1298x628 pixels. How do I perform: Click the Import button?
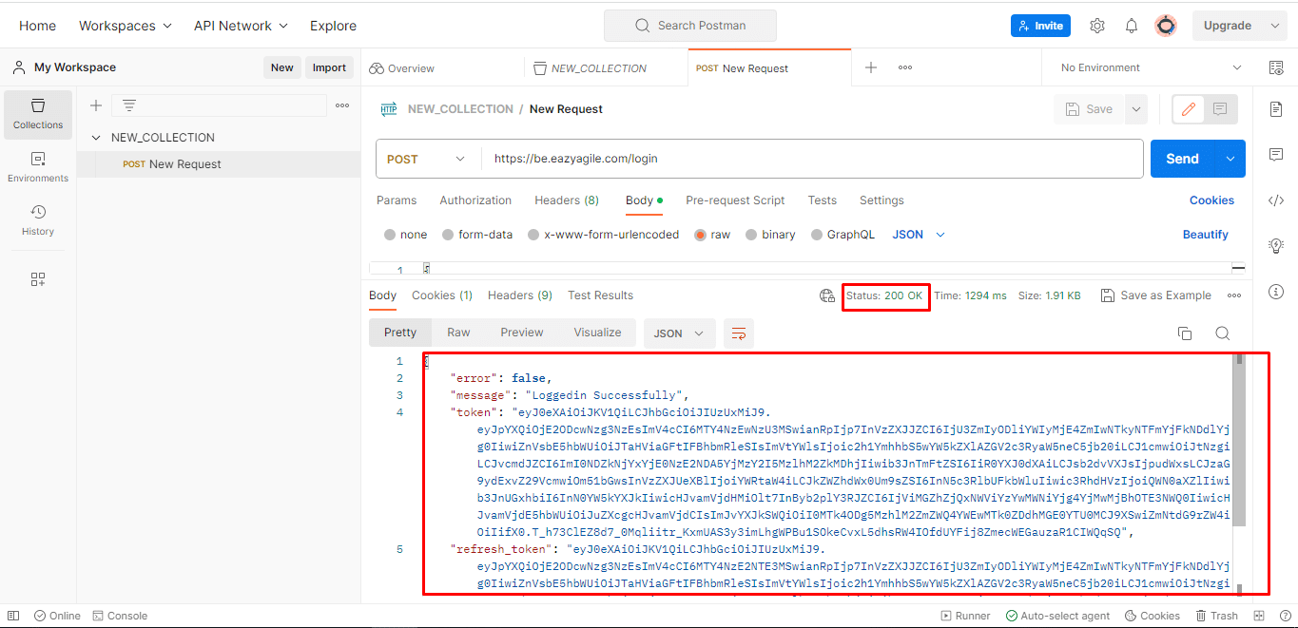[x=329, y=67]
